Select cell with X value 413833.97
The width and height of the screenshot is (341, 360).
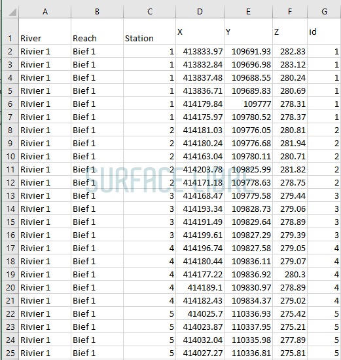pyautogui.click(x=200, y=51)
